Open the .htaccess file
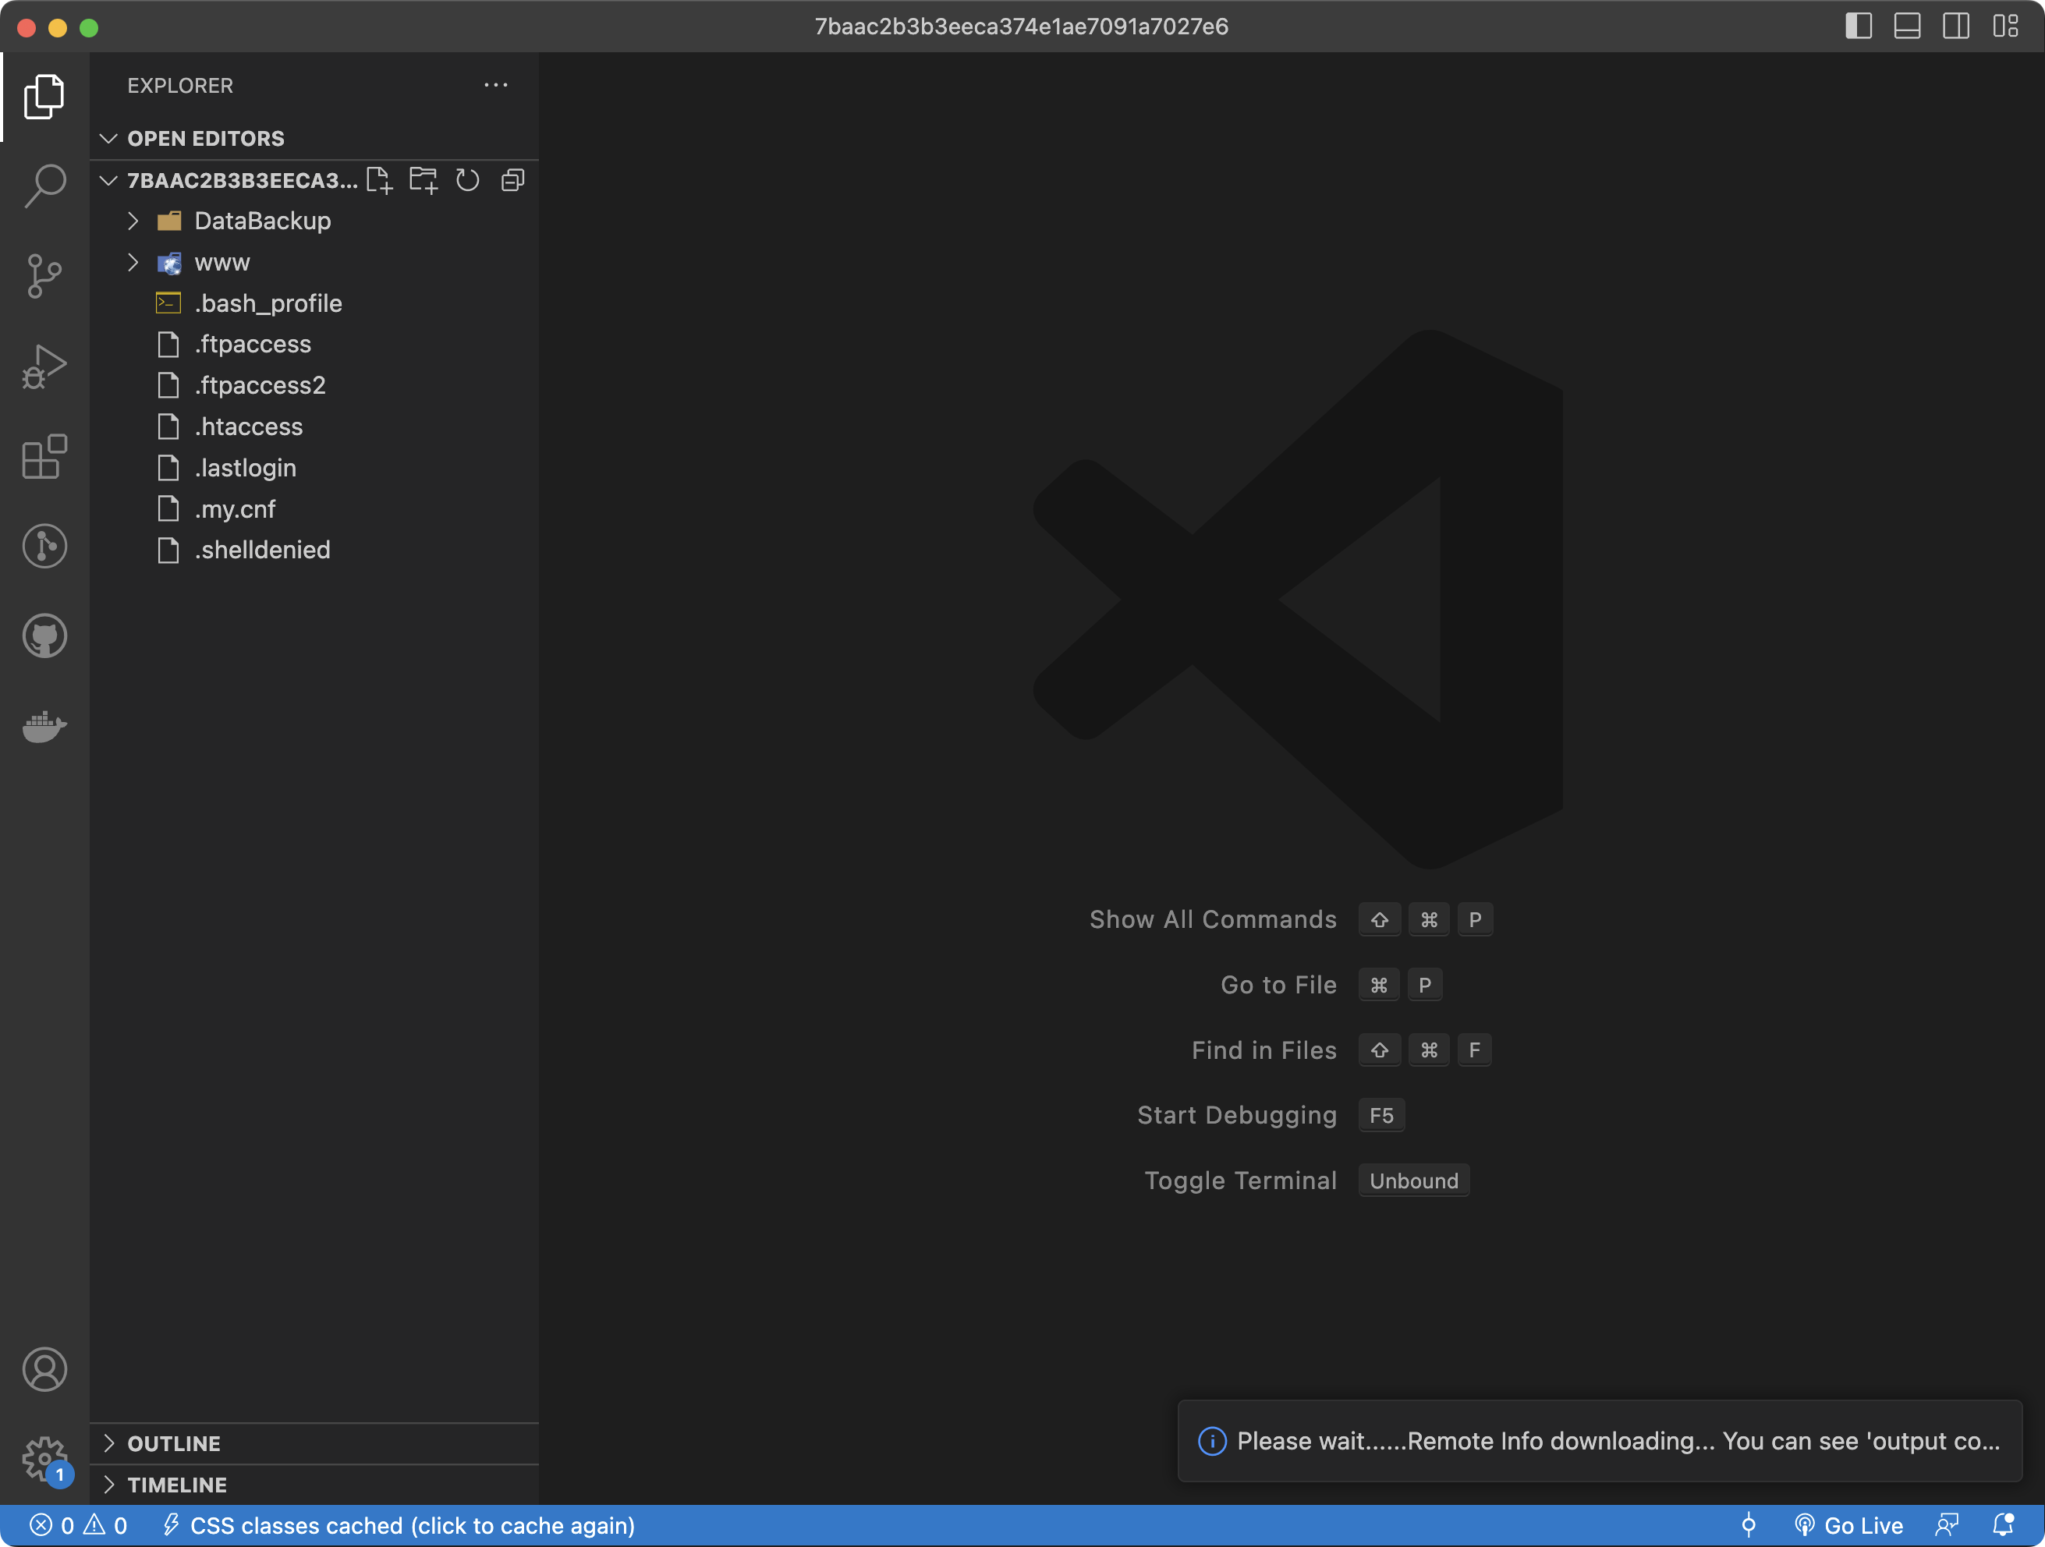 248,427
